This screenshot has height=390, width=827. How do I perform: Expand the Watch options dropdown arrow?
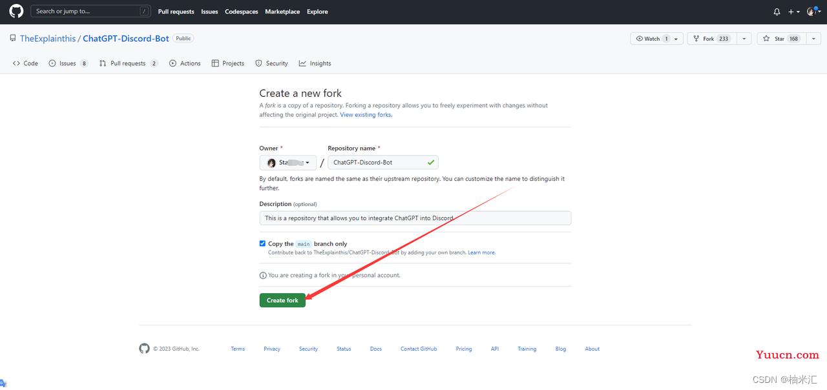click(x=676, y=39)
